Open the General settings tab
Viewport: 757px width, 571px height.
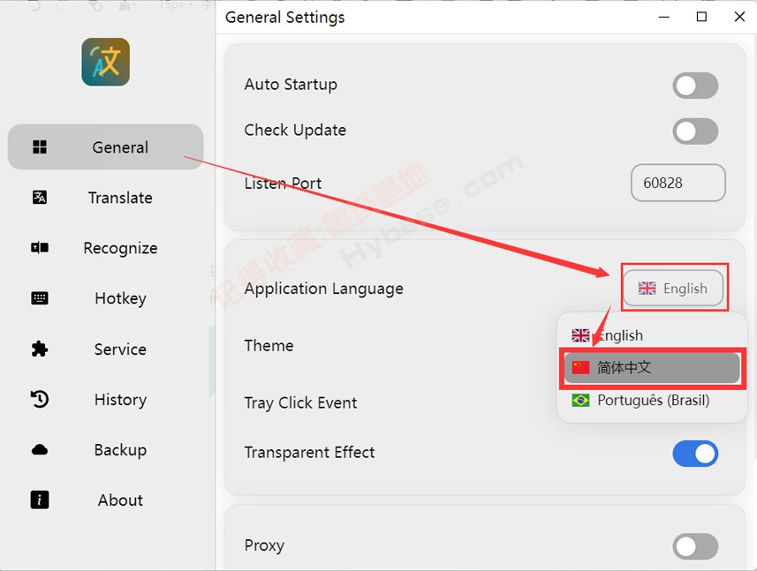click(x=106, y=147)
